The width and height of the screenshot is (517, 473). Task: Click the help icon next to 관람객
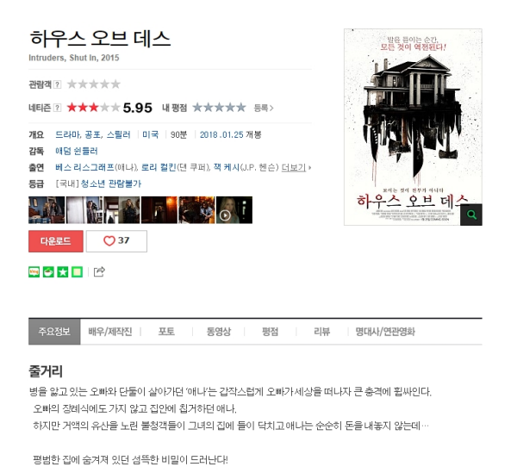point(58,84)
